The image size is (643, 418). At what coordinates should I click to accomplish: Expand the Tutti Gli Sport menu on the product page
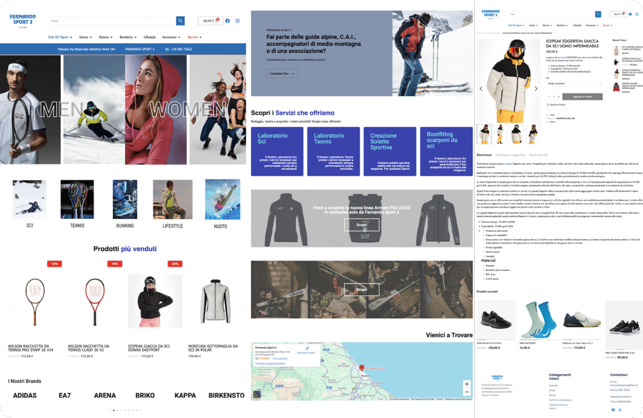click(x=516, y=25)
